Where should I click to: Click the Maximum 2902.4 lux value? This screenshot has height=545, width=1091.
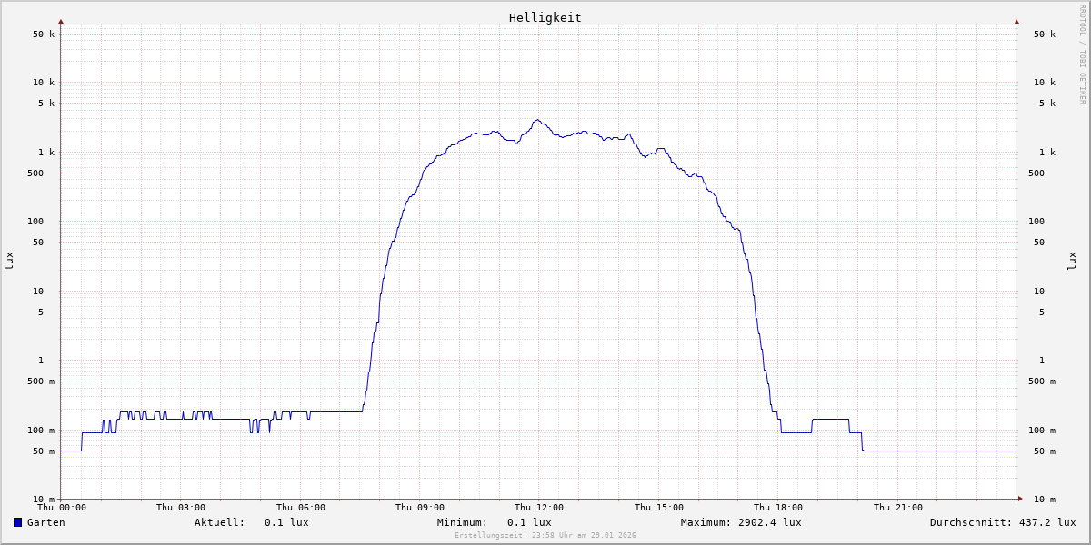point(768,522)
